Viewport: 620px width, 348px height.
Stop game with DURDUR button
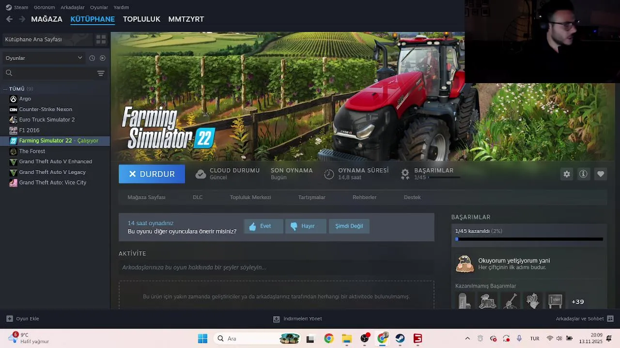pos(152,174)
